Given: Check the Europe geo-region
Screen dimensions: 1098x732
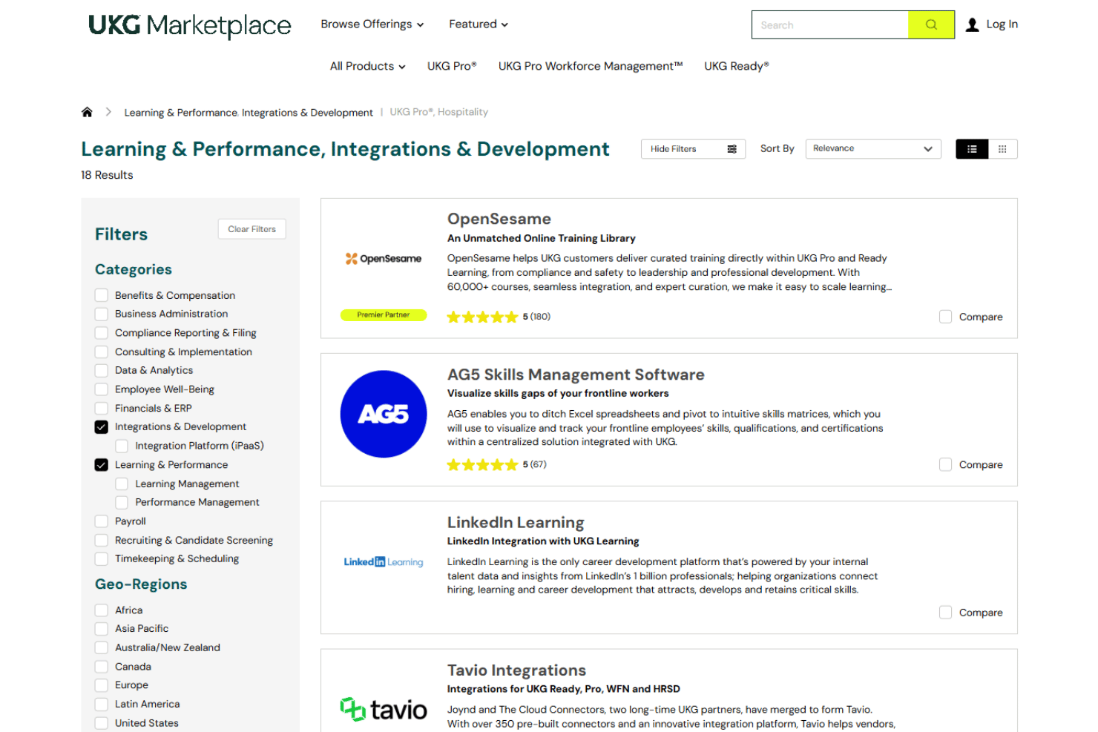Looking at the screenshot, I should point(102,685).
